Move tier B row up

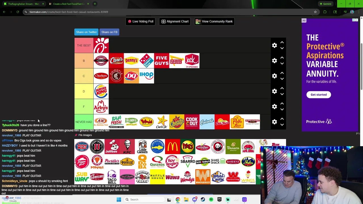[x=282, y=58]
